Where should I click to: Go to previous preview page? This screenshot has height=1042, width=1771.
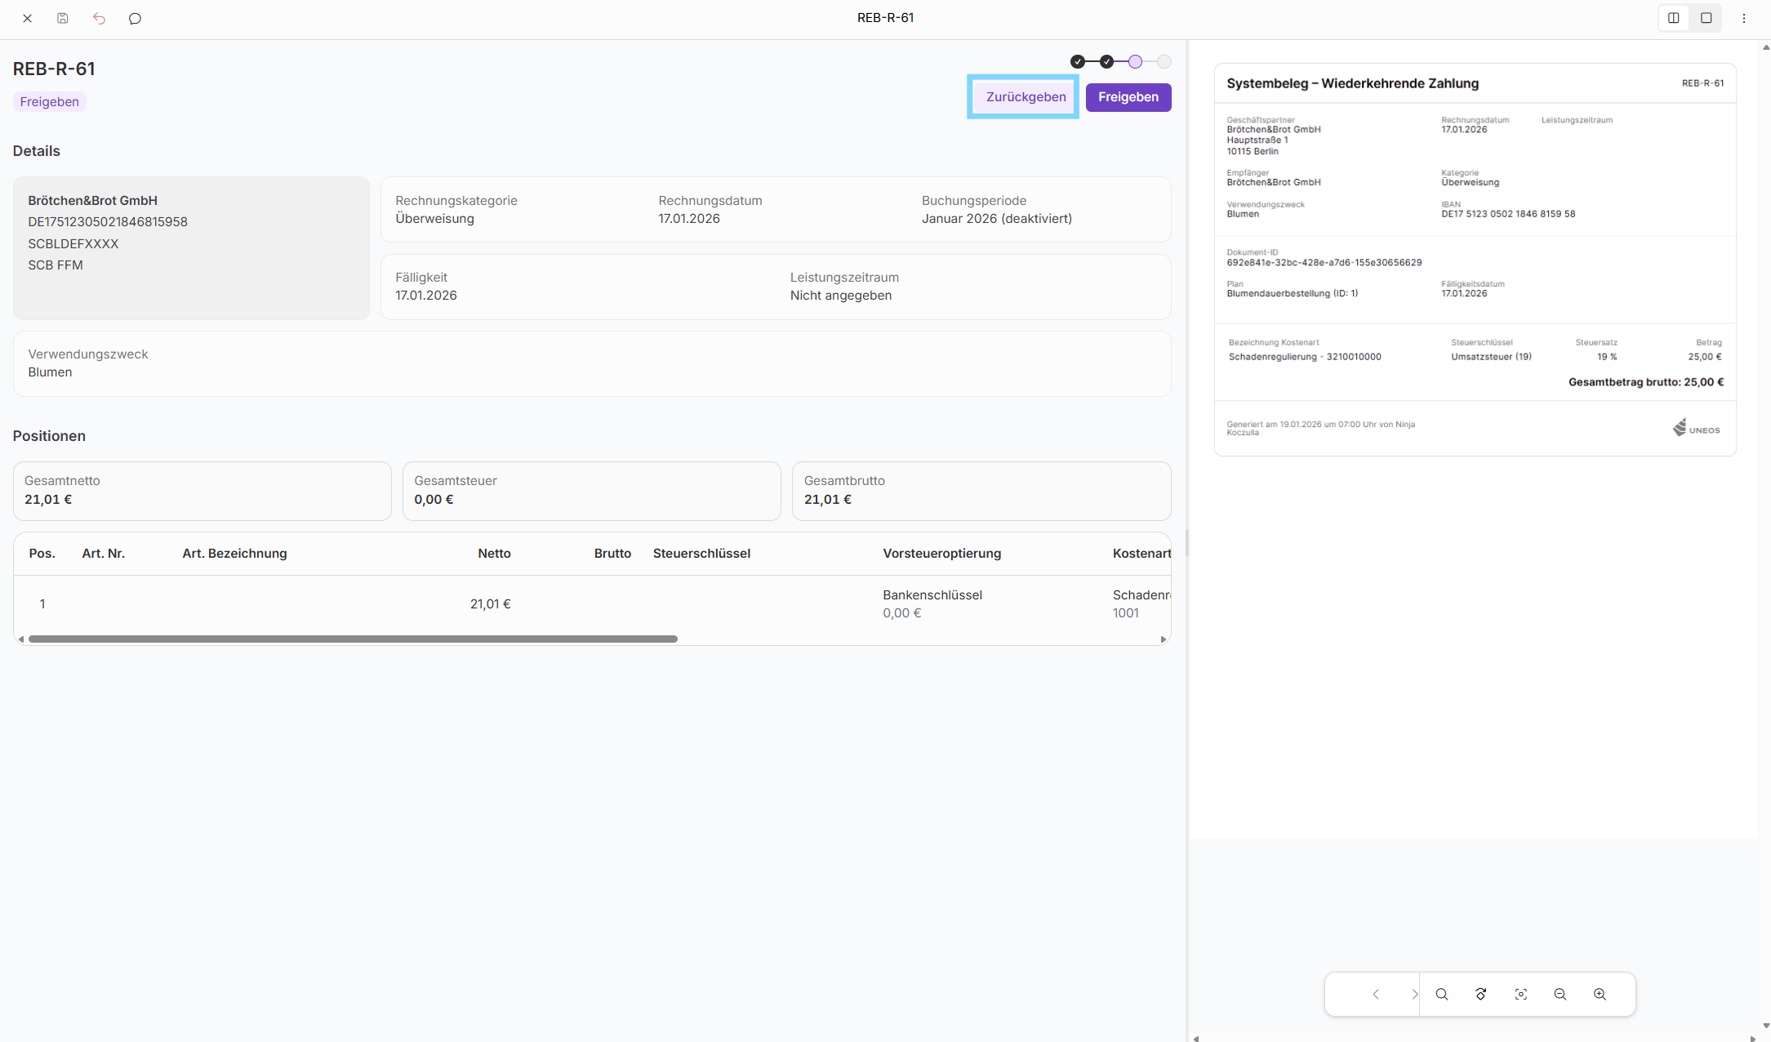(1376, 994)
